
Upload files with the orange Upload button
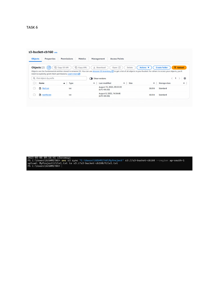tap(179, 68)
